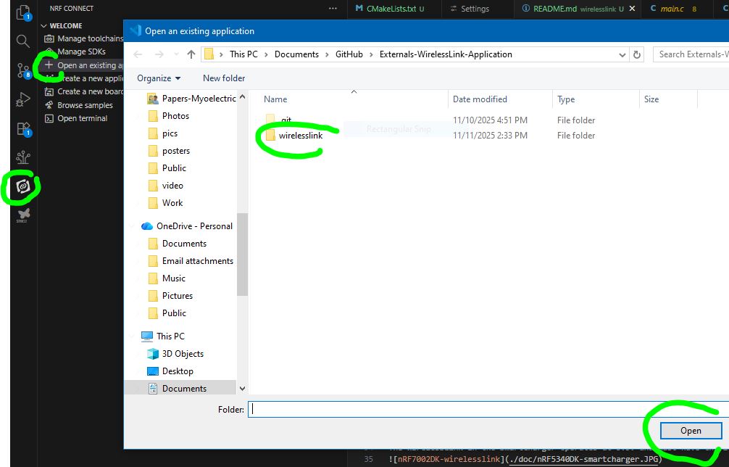Click the Folder name input field
The width and height of the screenshot is (729, 467).
click(486, 410)
